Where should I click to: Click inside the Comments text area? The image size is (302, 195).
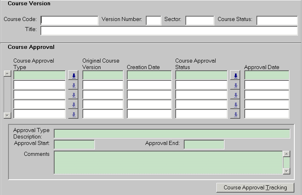coord(168,162)
